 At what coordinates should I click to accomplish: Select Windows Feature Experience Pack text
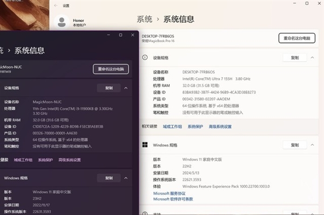(226, 186)
